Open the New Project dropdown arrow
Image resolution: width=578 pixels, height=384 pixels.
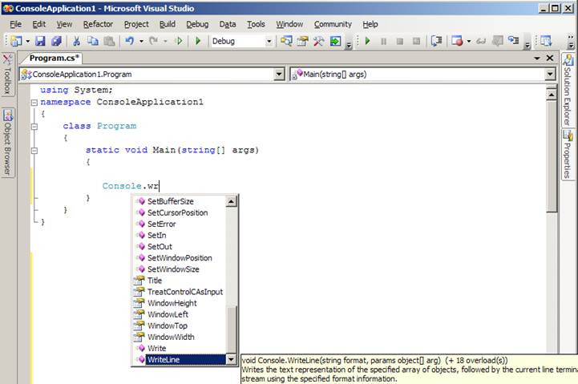(27, 41)
